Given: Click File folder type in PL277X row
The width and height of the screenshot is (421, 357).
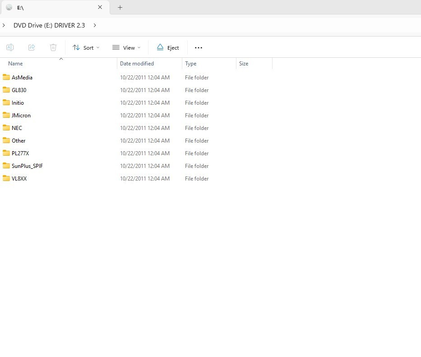Looking at the screenshot, I should click(197, 153).
